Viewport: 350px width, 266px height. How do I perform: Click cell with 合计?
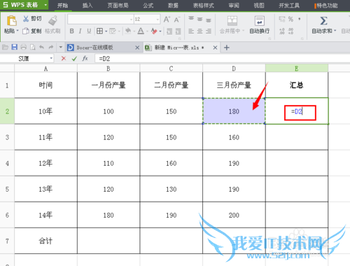[x=45, y=241]
